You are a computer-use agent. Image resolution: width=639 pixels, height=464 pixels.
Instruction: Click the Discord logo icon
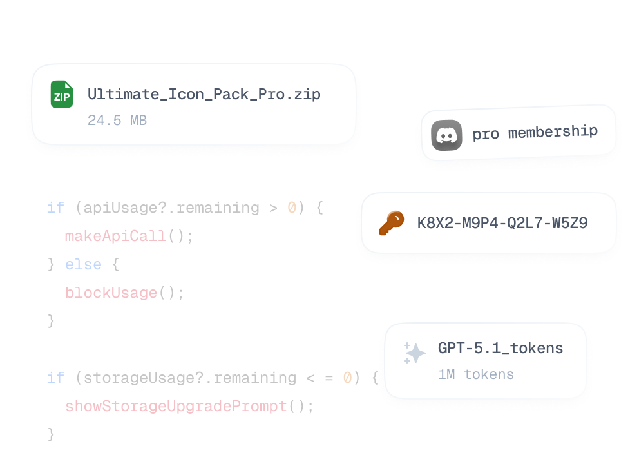(x=446, y=135)
